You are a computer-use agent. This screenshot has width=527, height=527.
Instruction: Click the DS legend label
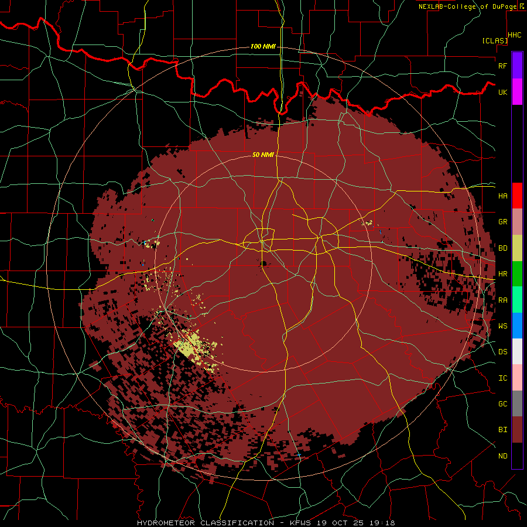[x=503, y=351]
